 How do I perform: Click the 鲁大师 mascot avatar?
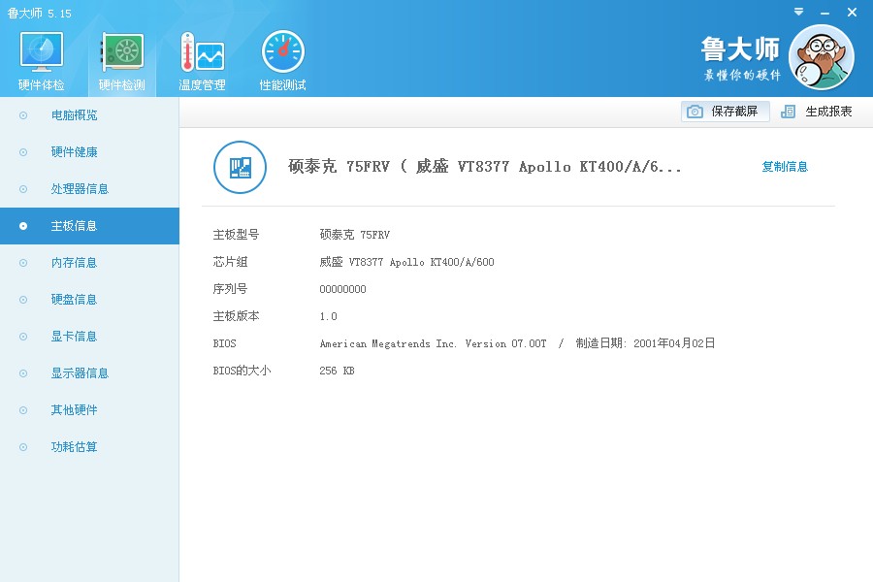click(822, 57)
